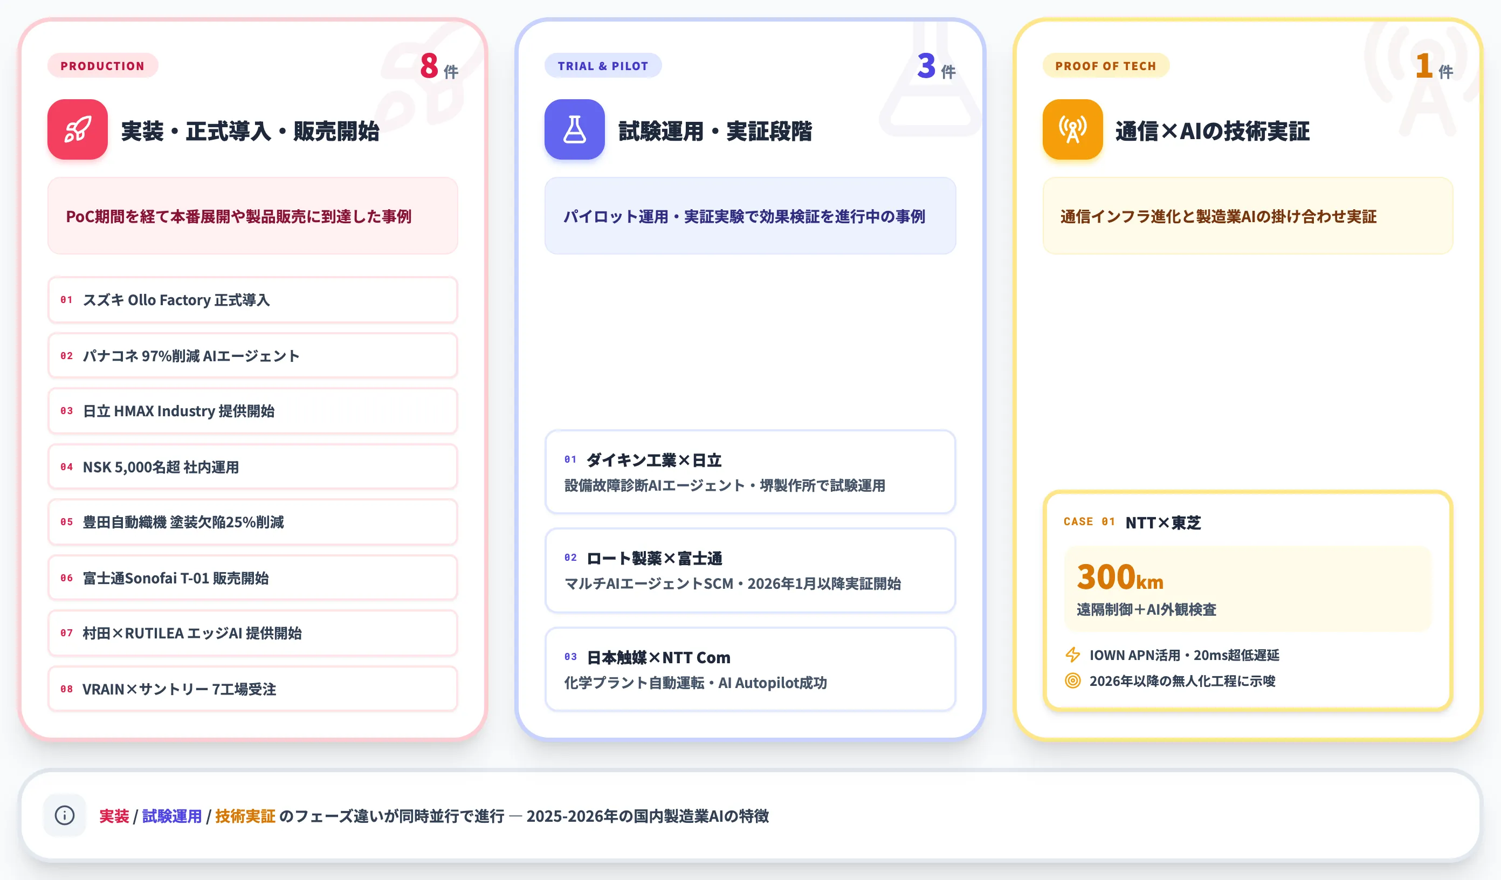Click the 遠隔制御＋AI外観検査 label
Screen dimensions: 1501x880
[x=1146, y=609]
